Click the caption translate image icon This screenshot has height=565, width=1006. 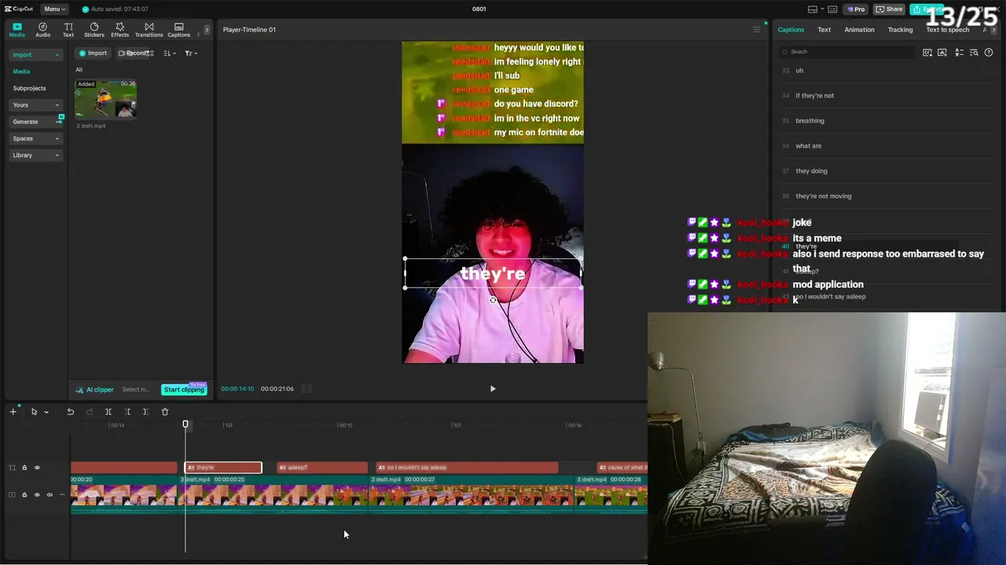point(942,53)
